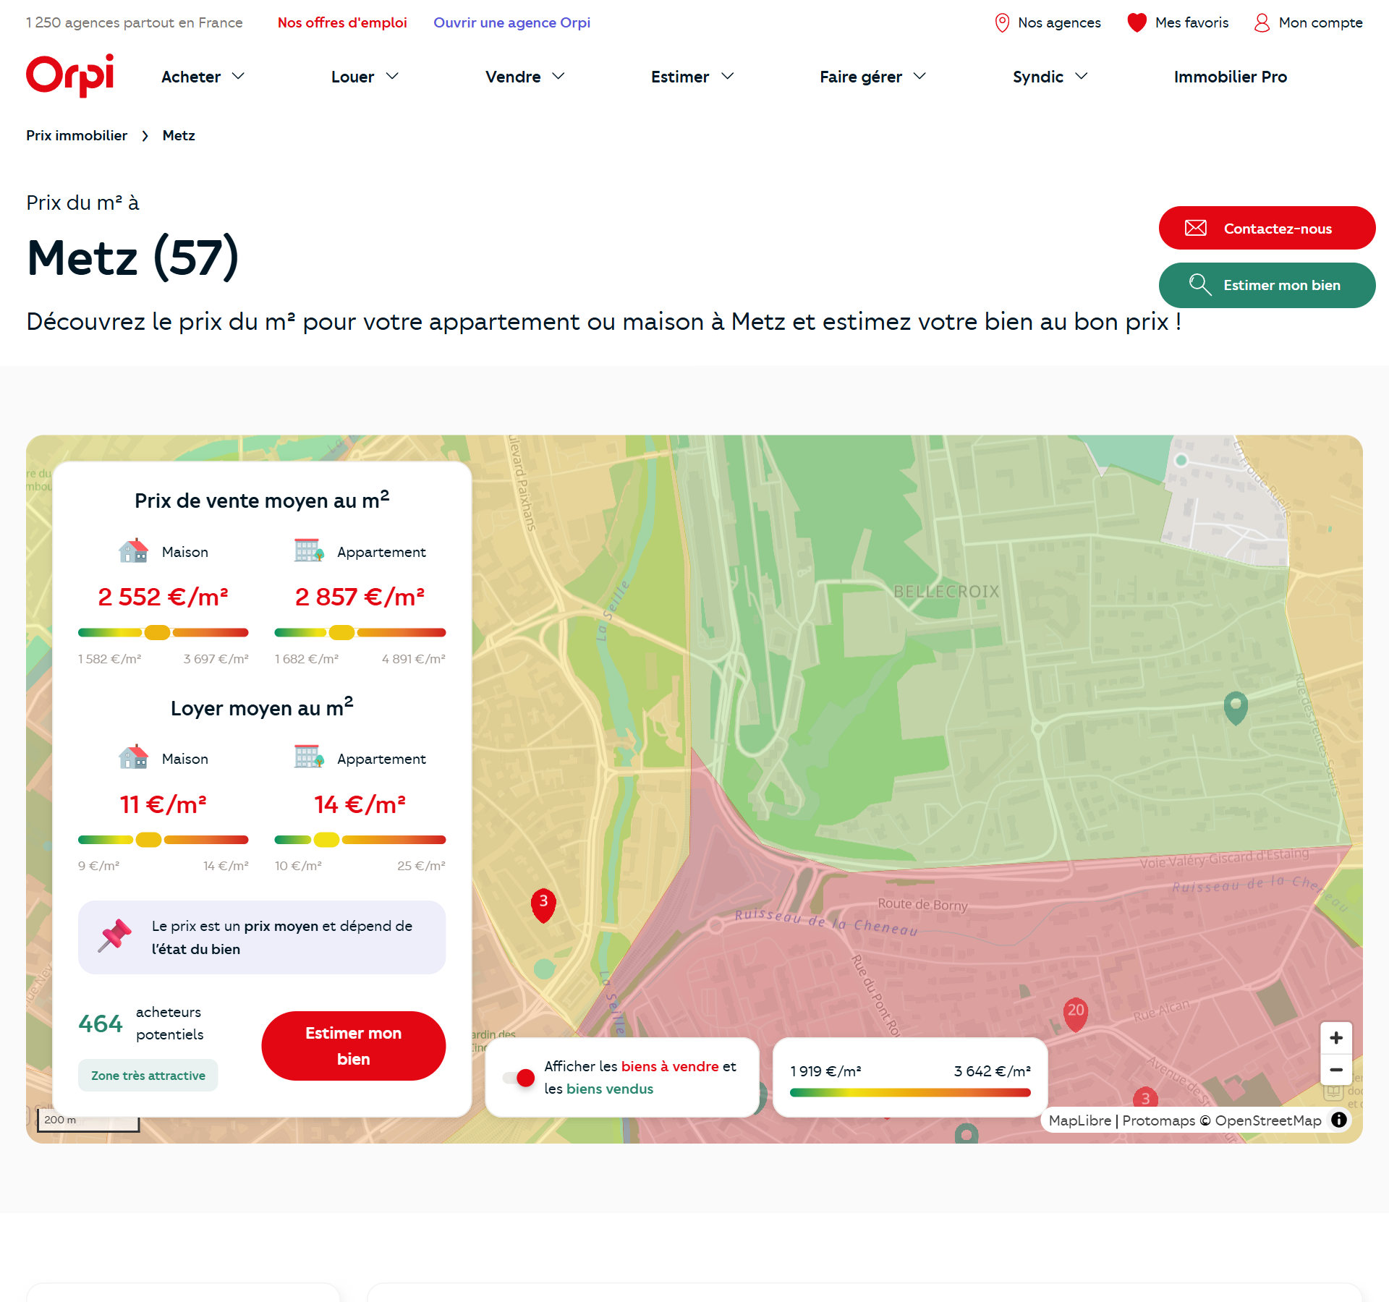Image resolution: width=1389 pixels, height=1302 pixels.
Task: Click the building icon beside rent Appartement
Action: 308,758
